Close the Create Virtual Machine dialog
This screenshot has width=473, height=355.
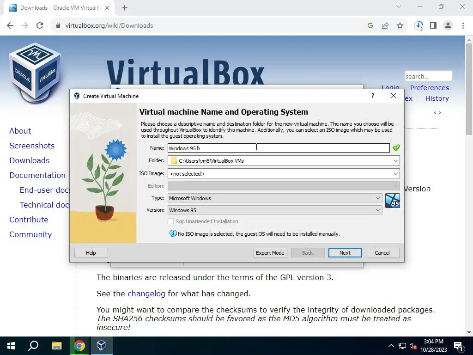point(394,96)
